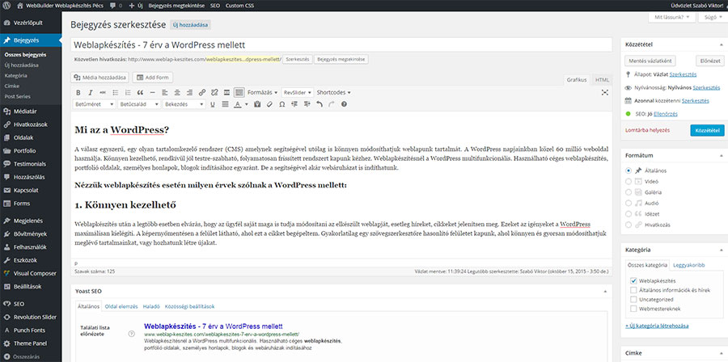Open the Haladó Yoast tab

[151, 306]
